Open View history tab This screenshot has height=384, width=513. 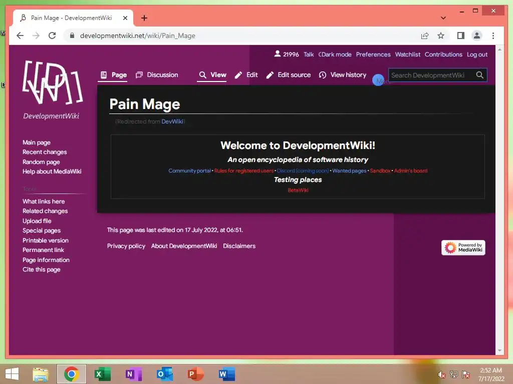tap(343, 75)
